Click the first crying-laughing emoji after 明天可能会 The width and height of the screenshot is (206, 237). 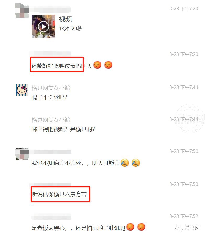125,163
